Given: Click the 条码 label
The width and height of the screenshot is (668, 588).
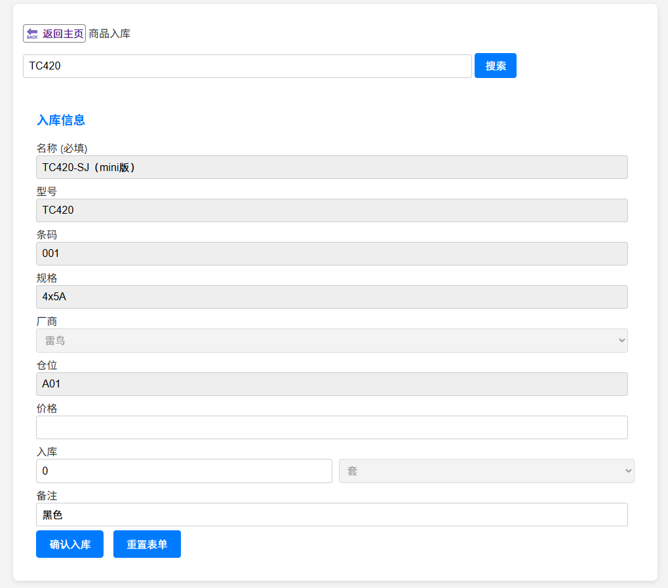Looking at the screenshot, I should click(x=47, y=235).
